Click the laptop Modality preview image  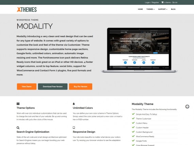[x=139, y=50]
